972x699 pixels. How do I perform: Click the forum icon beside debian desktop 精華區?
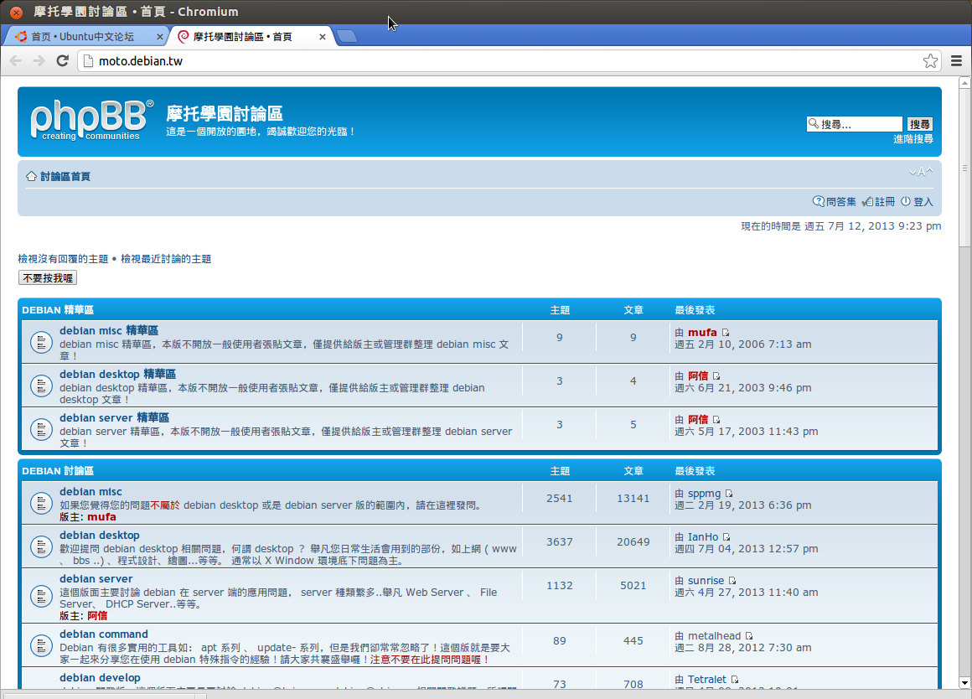point(41,386)
